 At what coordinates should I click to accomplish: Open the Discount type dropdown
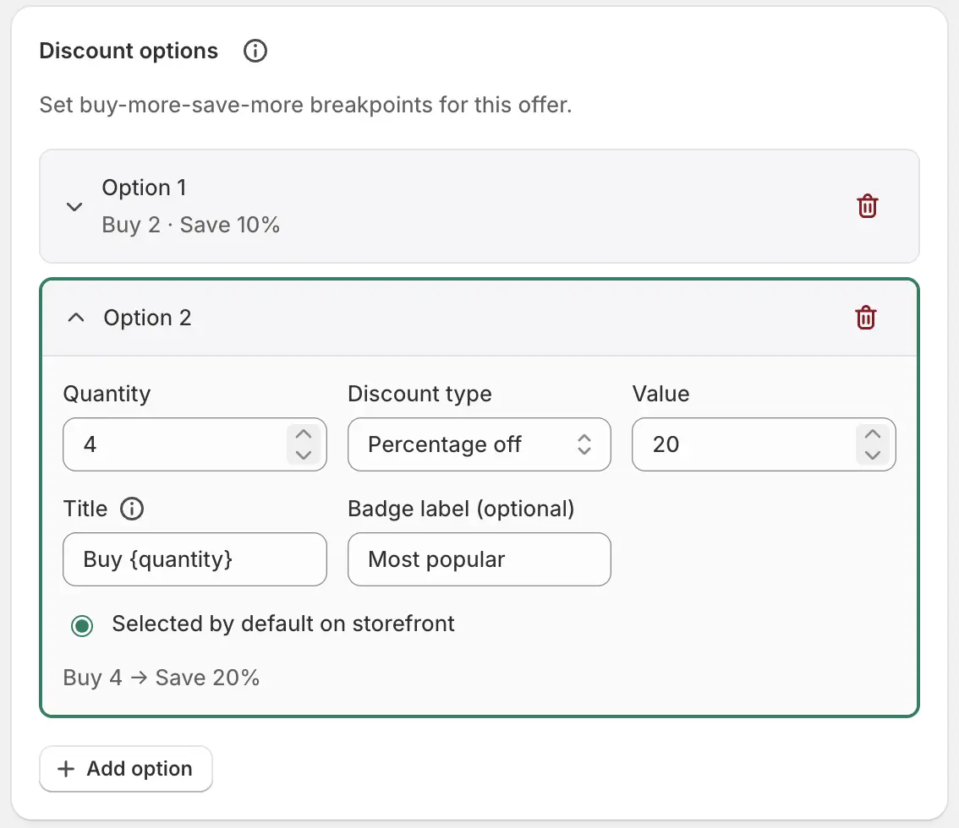coord(479,444)
